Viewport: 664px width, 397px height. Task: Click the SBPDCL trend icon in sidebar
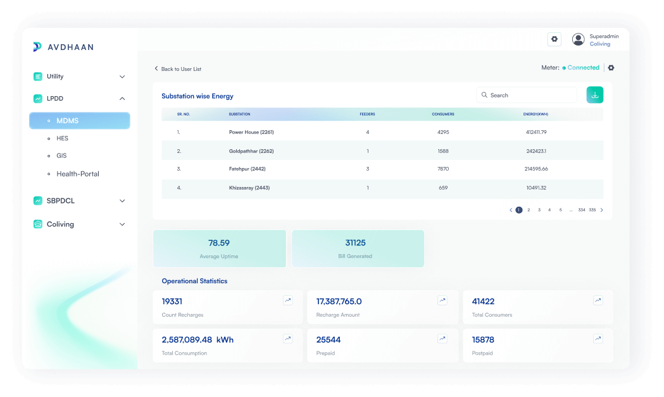tap(38, 200)
